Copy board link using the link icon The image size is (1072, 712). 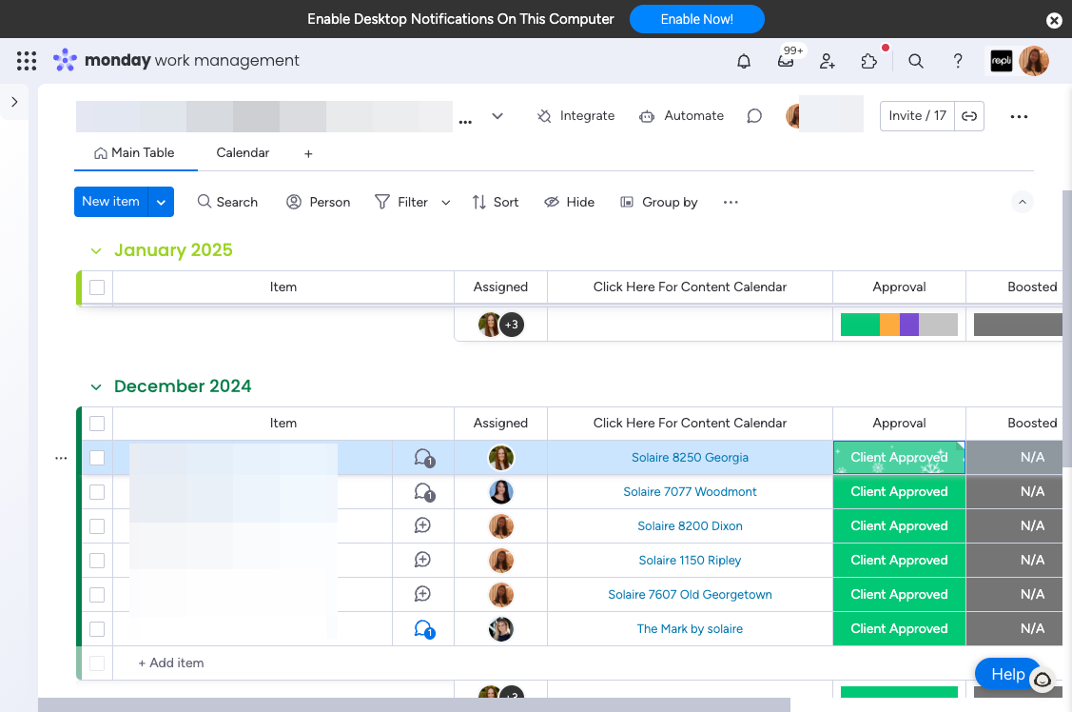969,116
